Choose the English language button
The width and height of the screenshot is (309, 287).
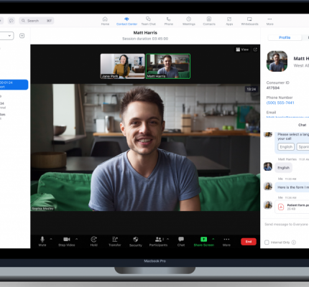click(286, 147)
